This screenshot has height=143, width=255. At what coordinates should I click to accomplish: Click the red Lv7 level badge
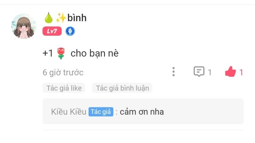click(x=52, y=32)
